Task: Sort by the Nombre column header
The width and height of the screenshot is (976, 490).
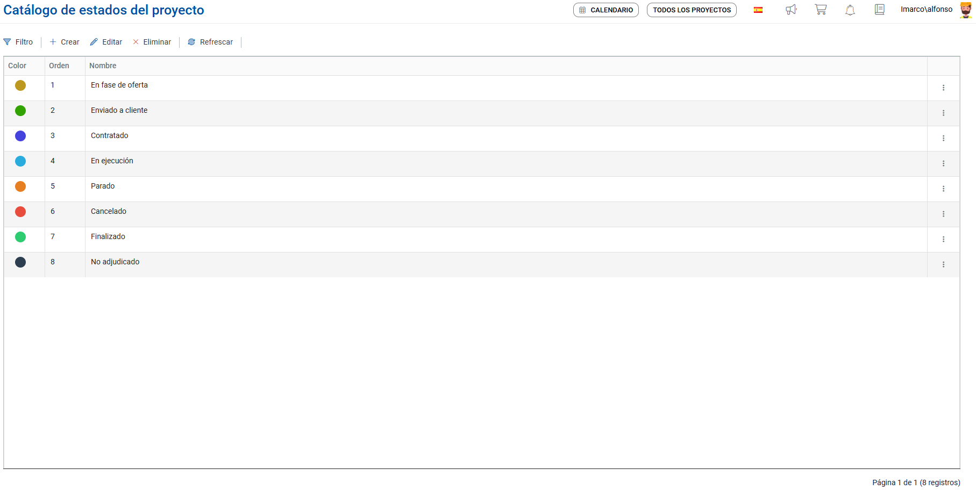Action: tap(103, 66)
